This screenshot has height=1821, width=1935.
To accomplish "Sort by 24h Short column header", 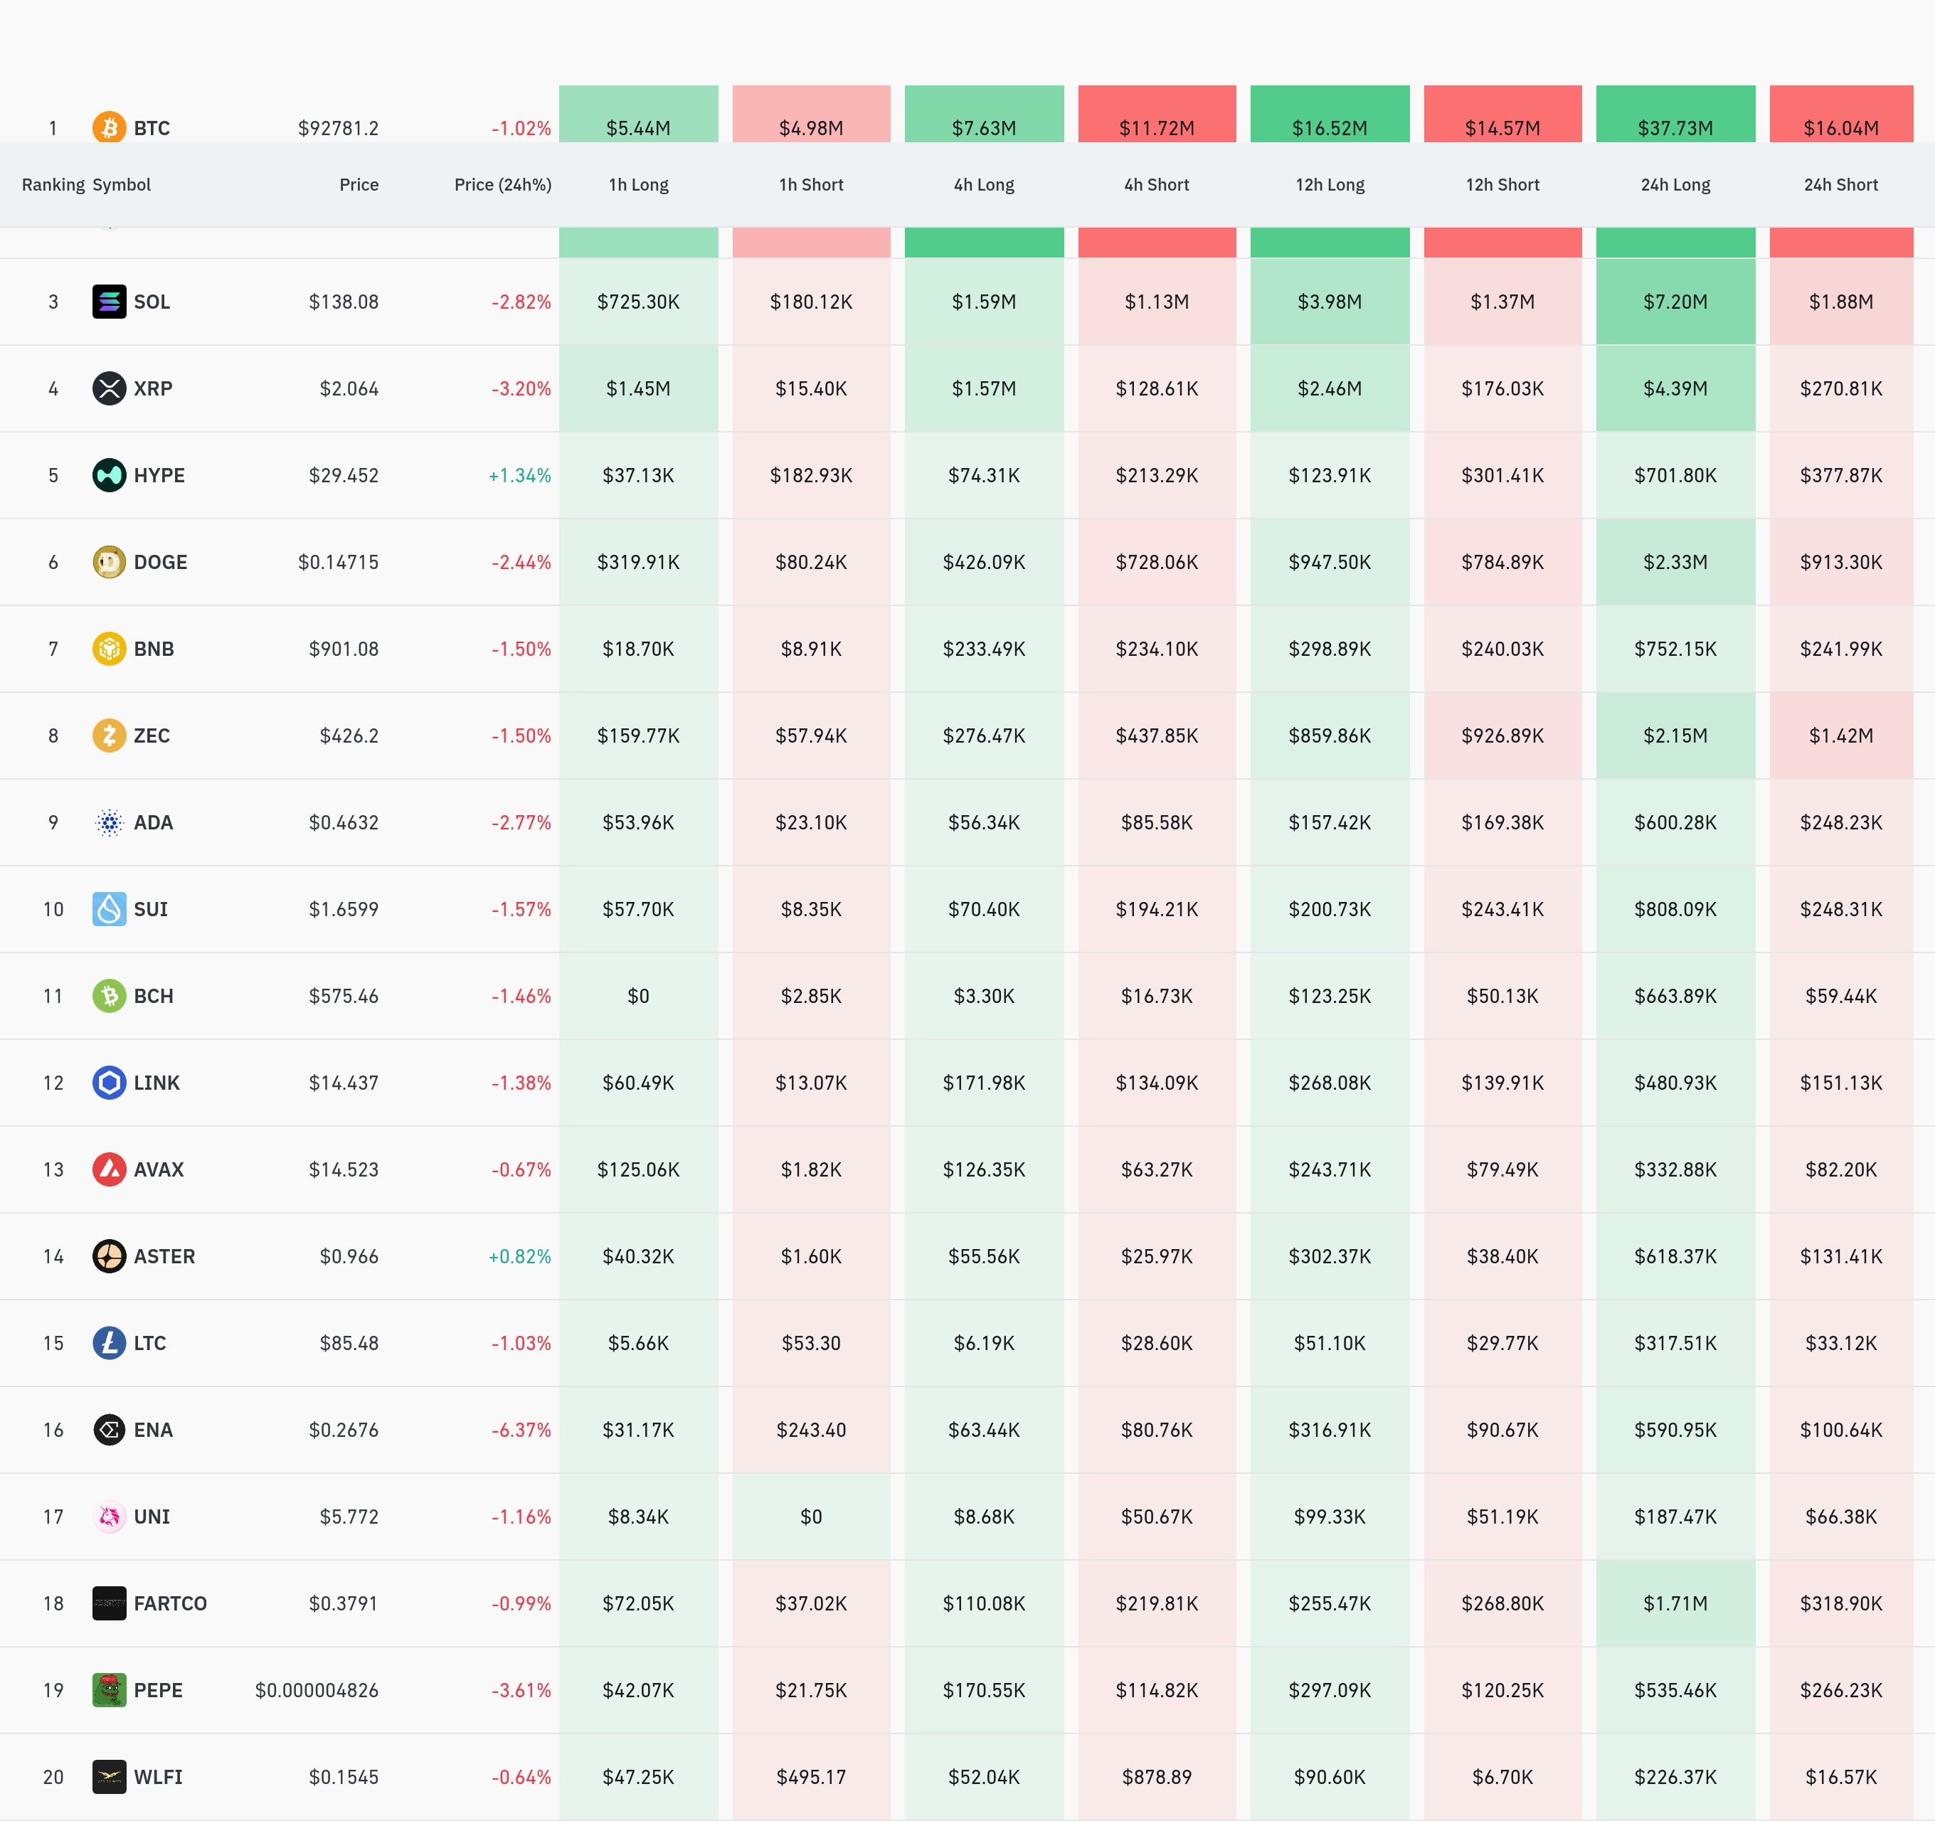I will tap(1840, 185).
